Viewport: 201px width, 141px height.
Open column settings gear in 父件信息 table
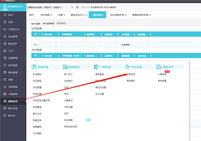pyautogui.click(x=35, y=34)
